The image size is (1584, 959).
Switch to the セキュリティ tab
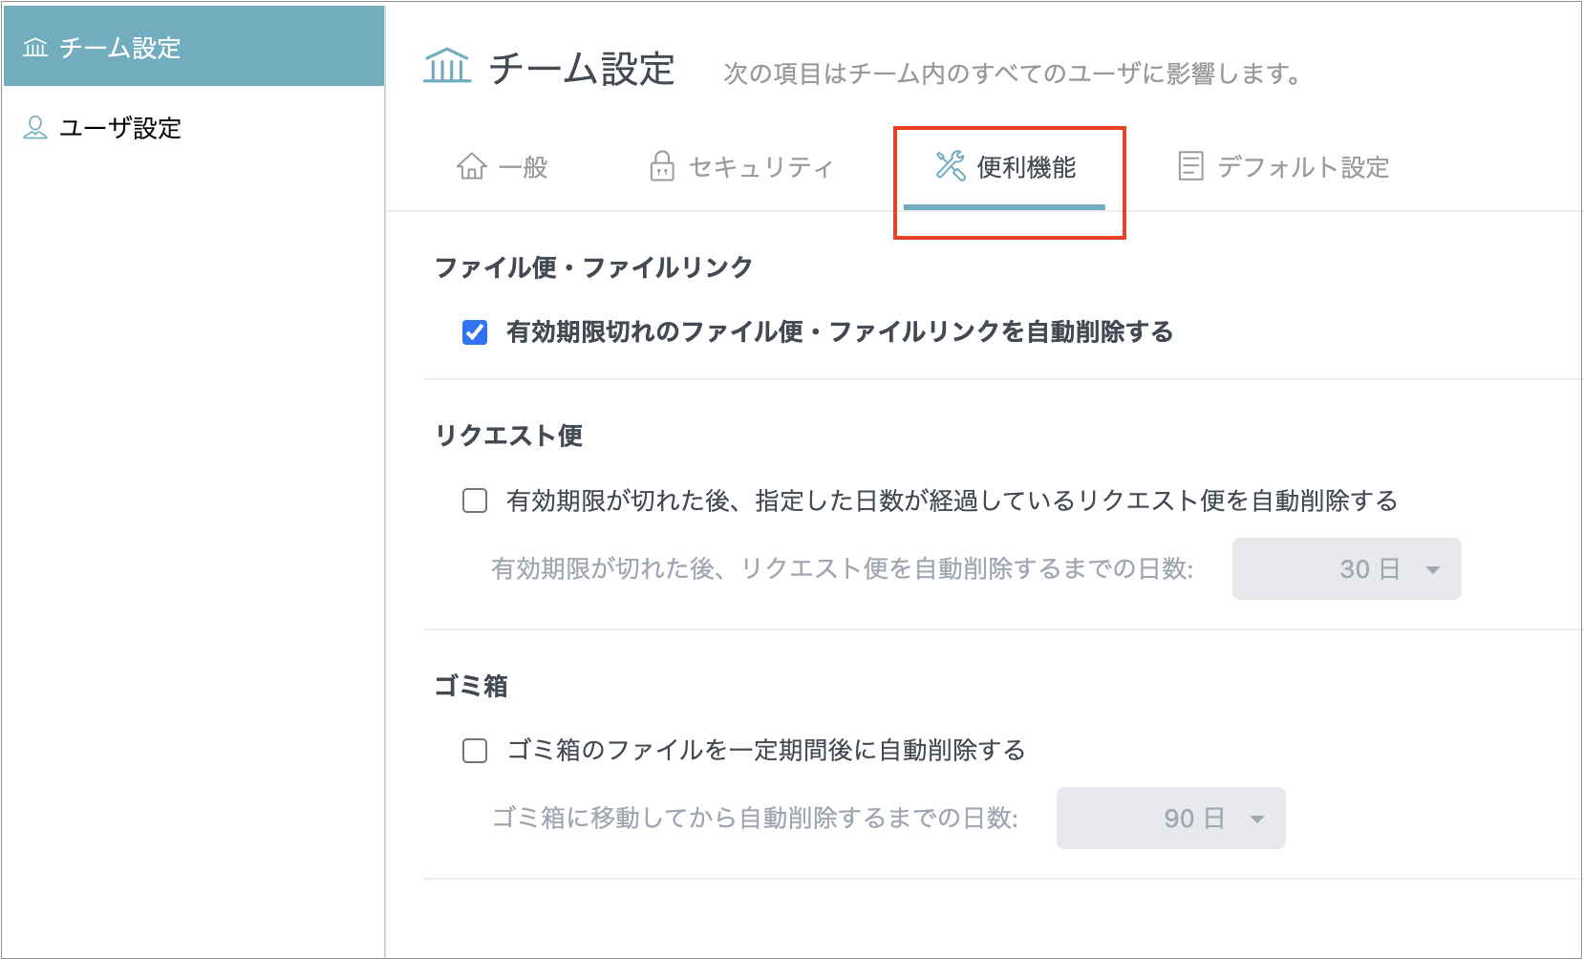741,167
